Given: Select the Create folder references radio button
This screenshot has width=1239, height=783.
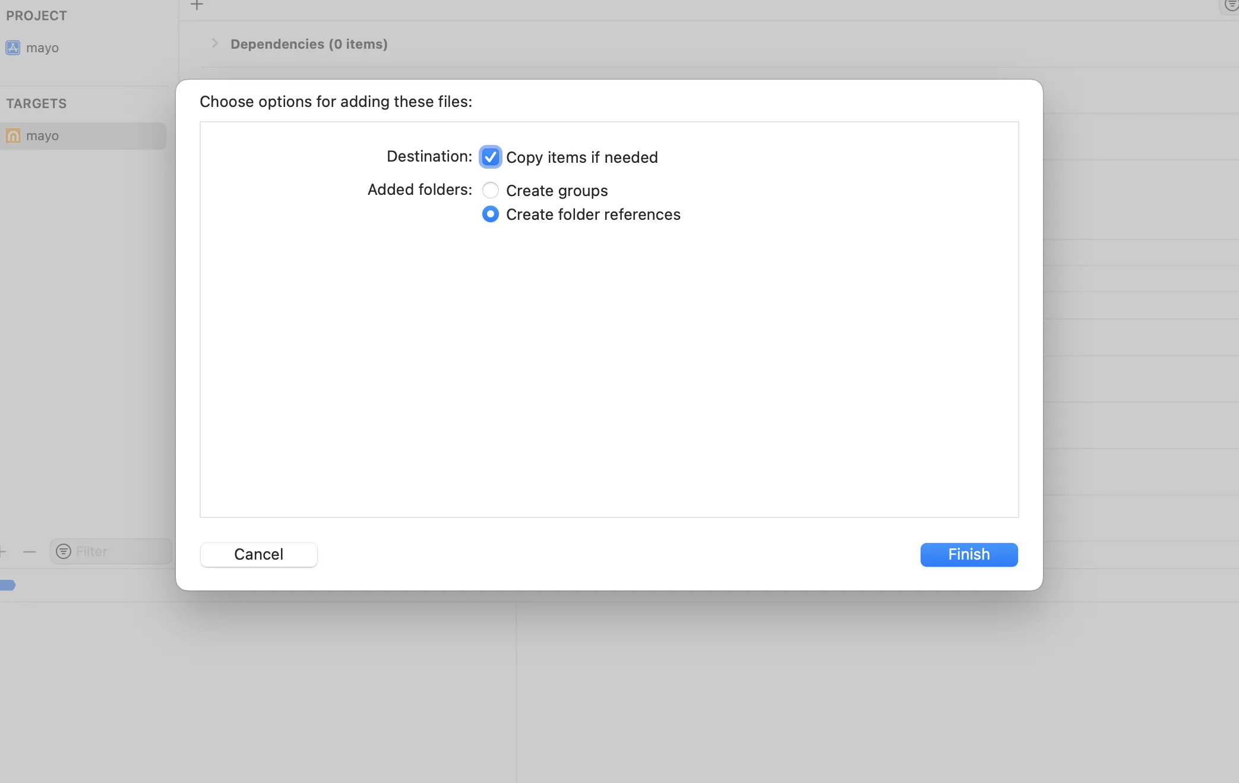Looking at the screenshot, I should click(490, 214).
